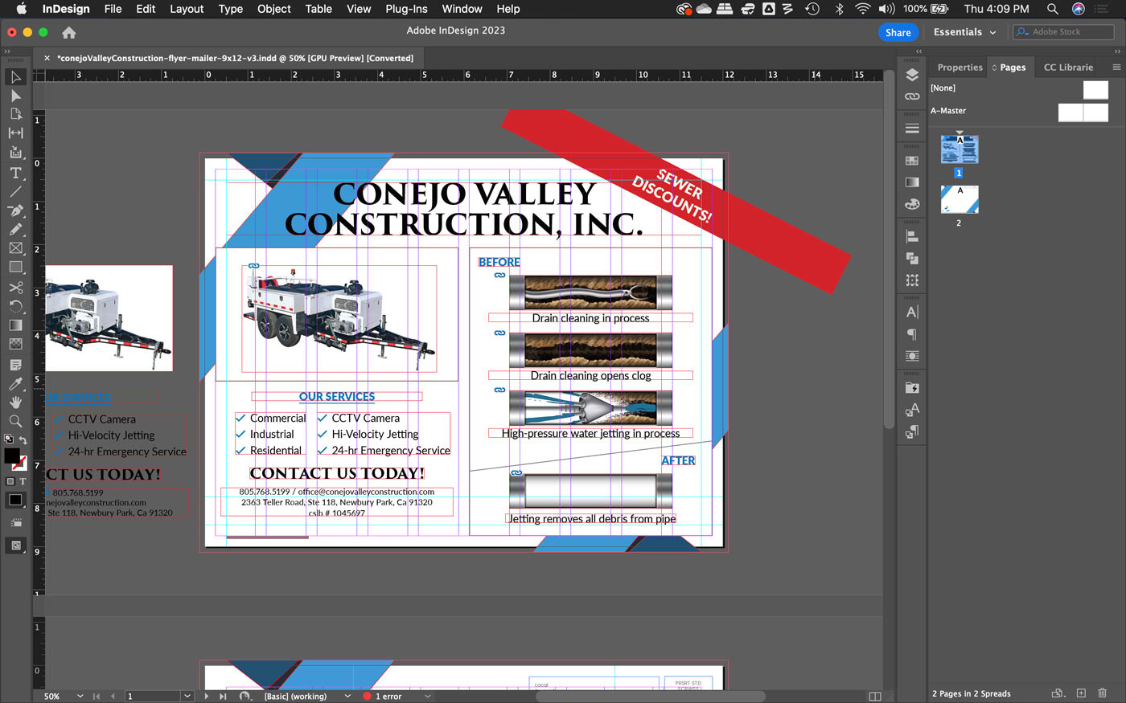Create new page in Pages panel
Viewport: 1126px width, 703px height.
1081,693
